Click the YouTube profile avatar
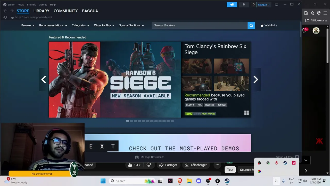The width and height of the screenshot is (330, 186). click(316, 30)
